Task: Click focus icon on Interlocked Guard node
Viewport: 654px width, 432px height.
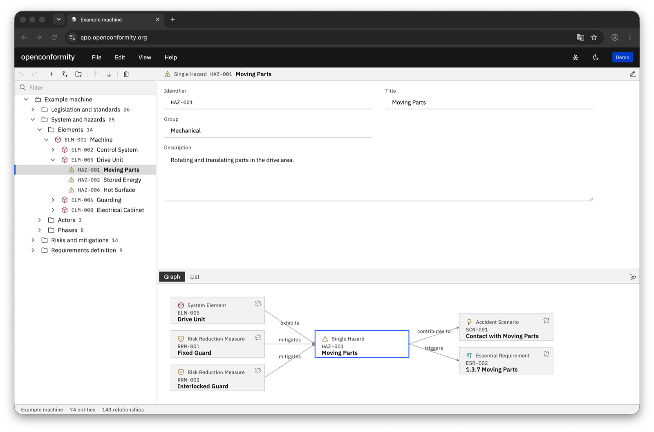Action: [x=258, y=371]
